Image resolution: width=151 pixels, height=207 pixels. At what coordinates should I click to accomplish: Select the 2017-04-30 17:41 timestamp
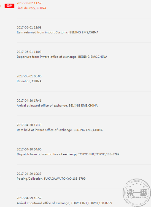click(29, 101)
